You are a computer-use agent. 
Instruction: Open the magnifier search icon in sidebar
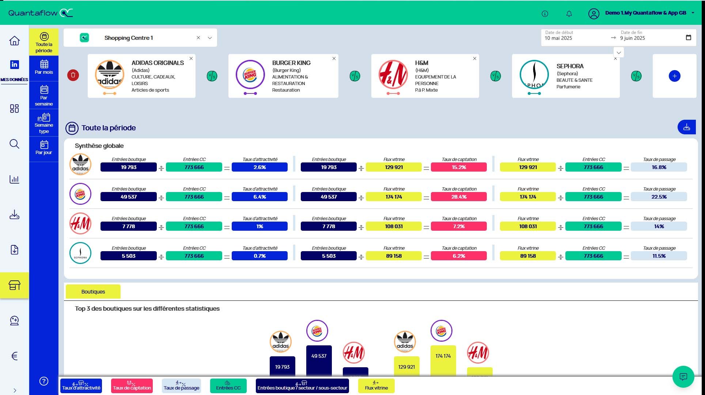pyautogui.click(x=14, y=144)
